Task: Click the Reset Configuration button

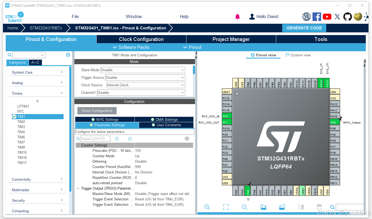Action: (x=97, y=111)
